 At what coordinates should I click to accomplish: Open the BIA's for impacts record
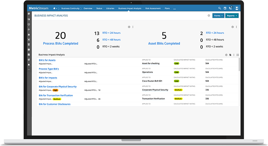click(48, 78)
